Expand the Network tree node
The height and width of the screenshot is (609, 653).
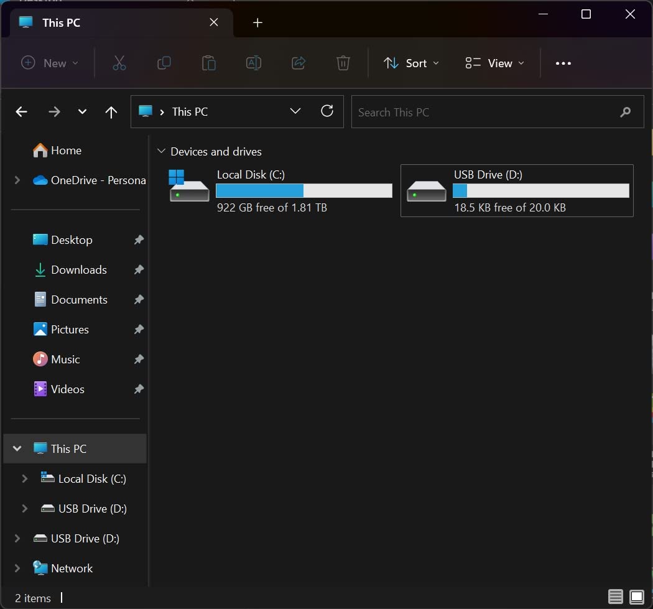pyautogui.click(x=17, y=568)
